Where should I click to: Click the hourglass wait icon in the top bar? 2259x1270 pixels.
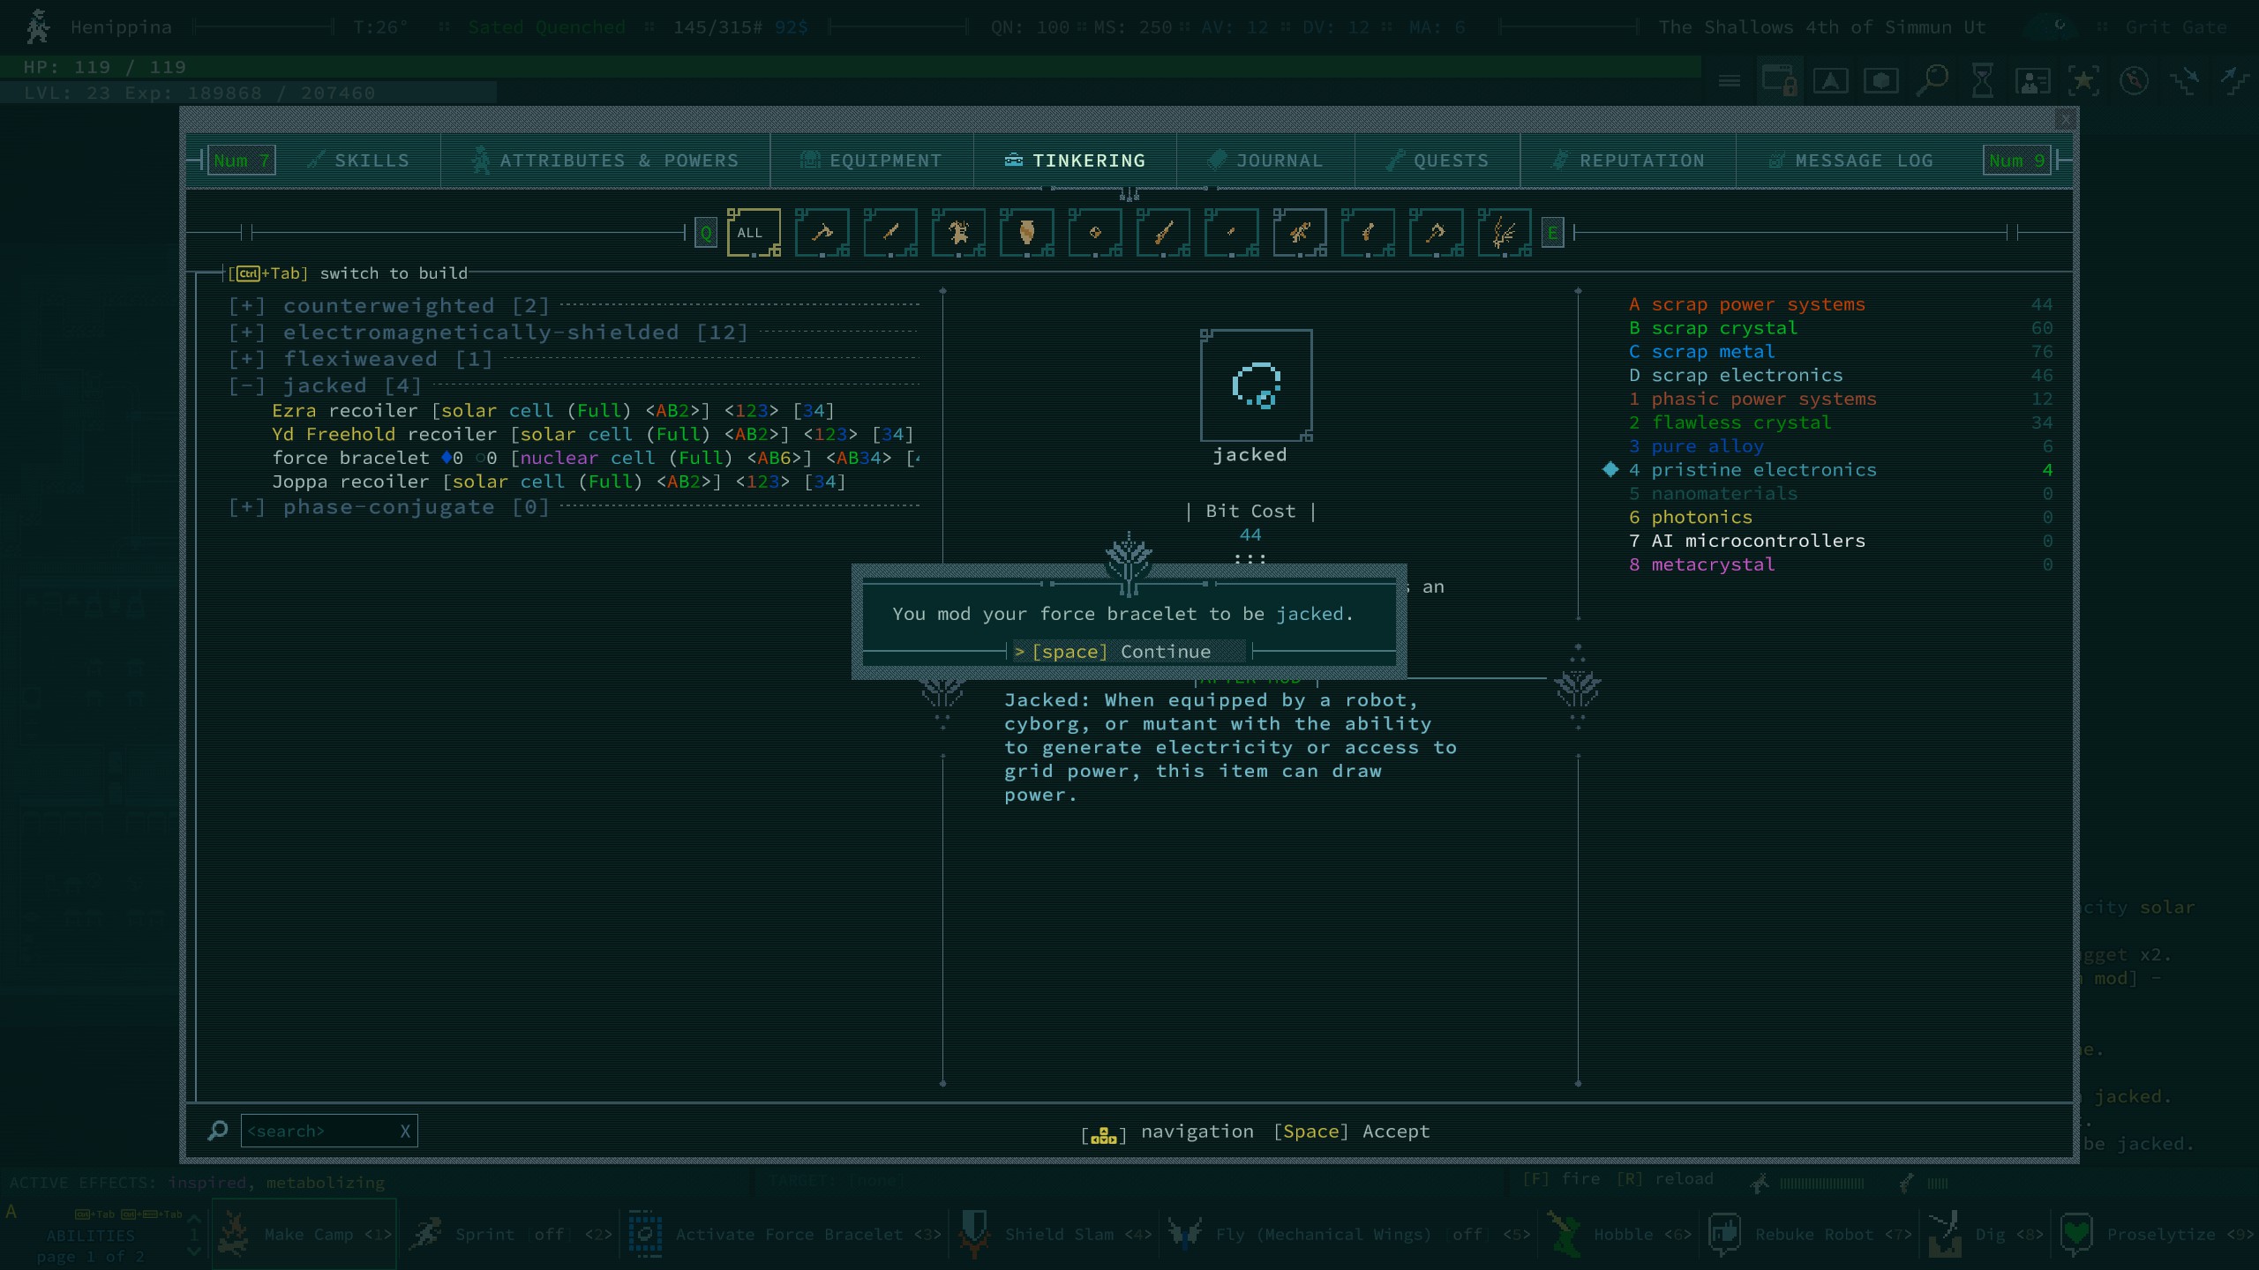(1982, 80)
